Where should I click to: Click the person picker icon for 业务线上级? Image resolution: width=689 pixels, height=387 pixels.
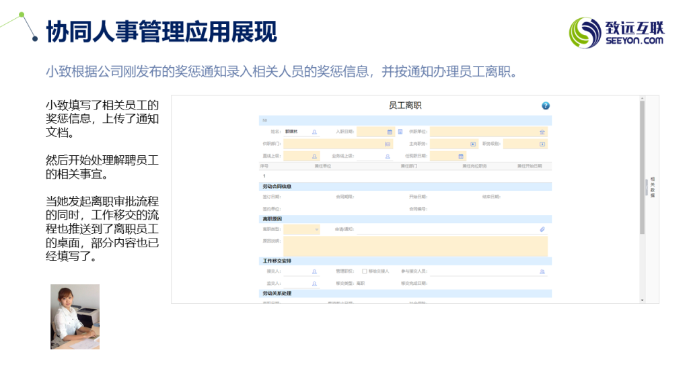(x=388, y=156)
